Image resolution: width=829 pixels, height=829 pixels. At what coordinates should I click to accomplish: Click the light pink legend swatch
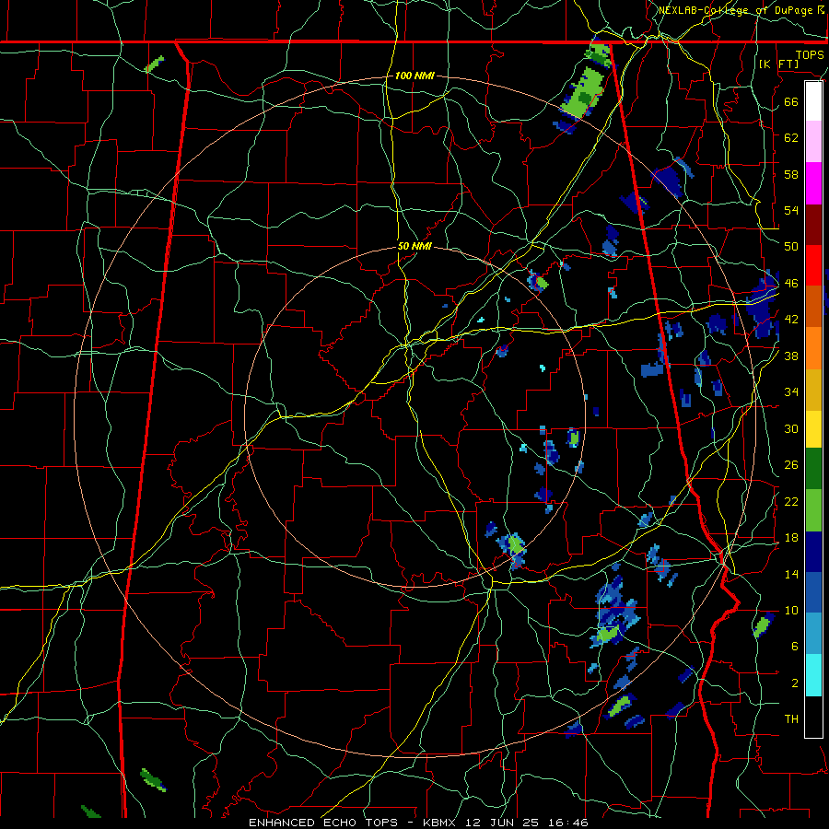[813, 141]
